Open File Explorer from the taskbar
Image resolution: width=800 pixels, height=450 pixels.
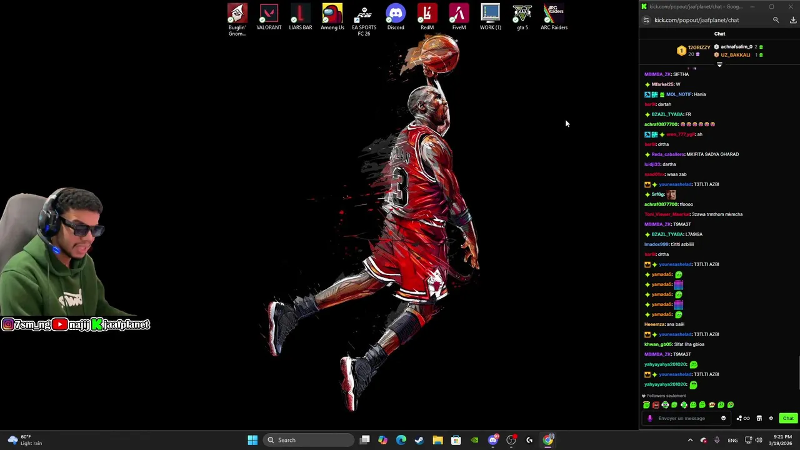point(437,440)
